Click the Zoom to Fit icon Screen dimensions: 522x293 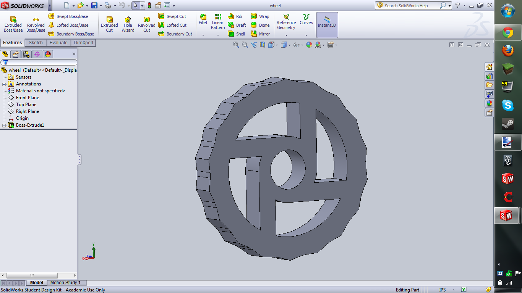coord(236,45)
